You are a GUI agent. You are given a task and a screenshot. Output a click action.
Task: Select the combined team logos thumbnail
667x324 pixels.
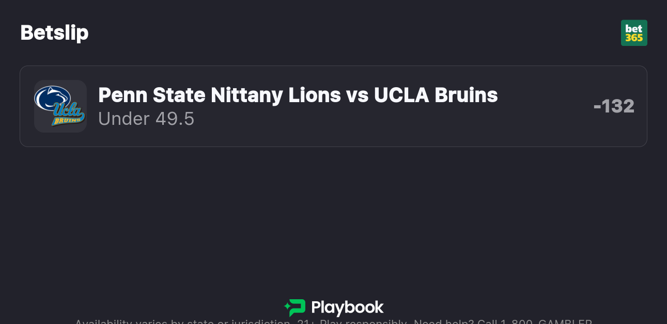coord(60,106)
